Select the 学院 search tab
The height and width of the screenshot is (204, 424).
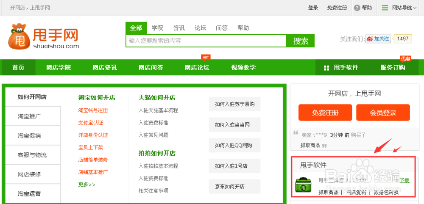(157, 28)
